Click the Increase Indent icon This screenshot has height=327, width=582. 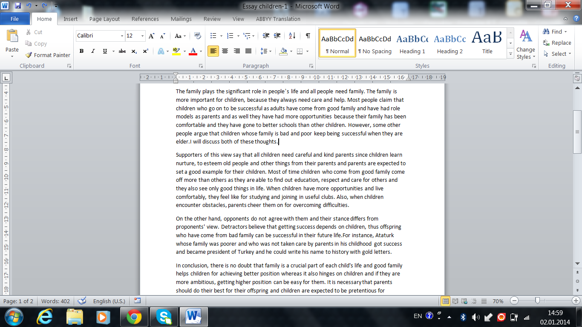277,36
